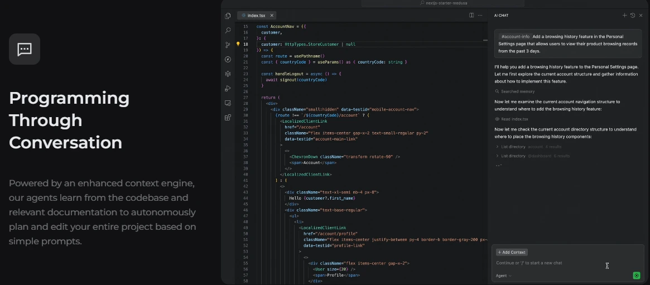Close the AI Chat panel

click(641, 15)
